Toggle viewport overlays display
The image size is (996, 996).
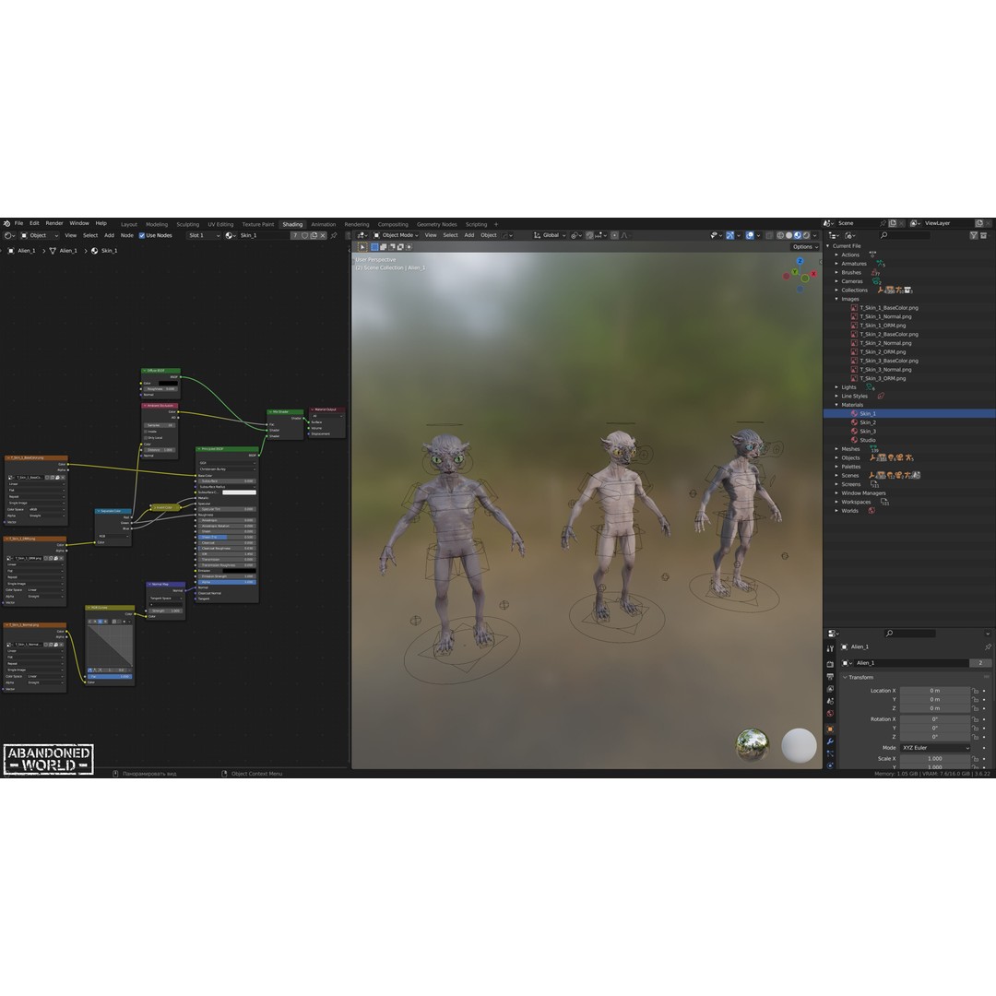[x=750, y=235]
